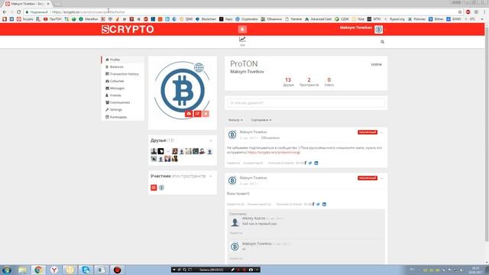Click the new post text field

click(306, 103)
